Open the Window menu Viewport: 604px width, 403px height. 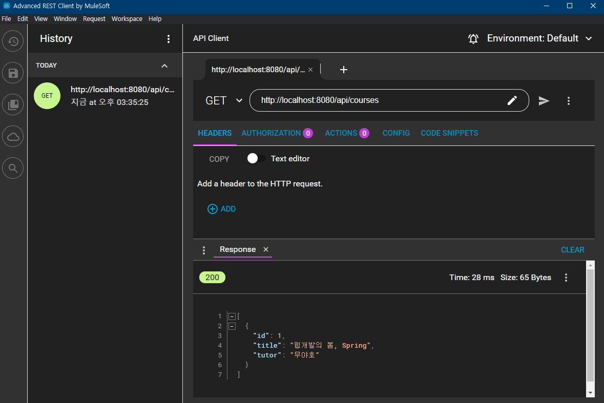[65, 19]
